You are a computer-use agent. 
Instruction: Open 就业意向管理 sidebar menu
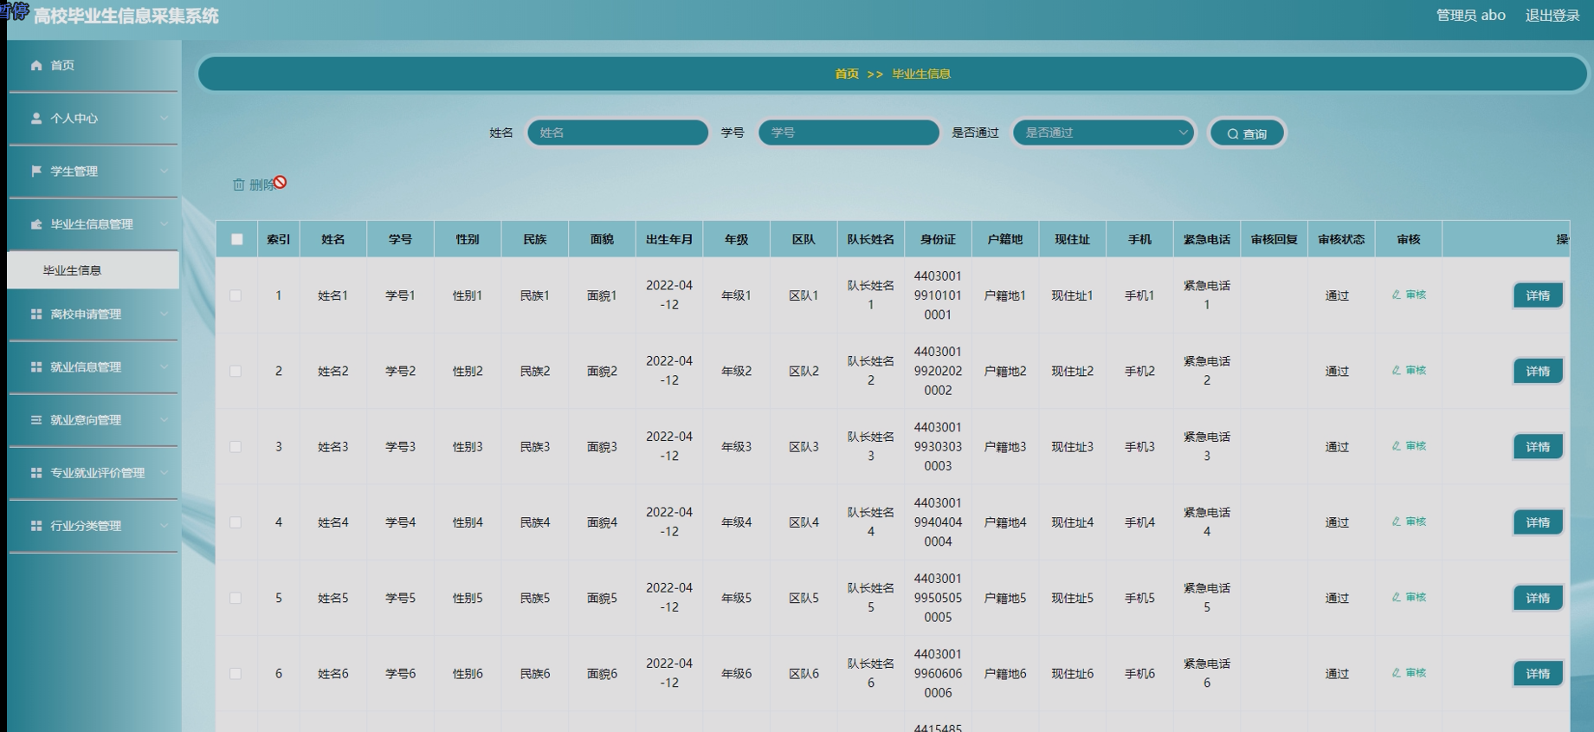(x=94, y=419)
